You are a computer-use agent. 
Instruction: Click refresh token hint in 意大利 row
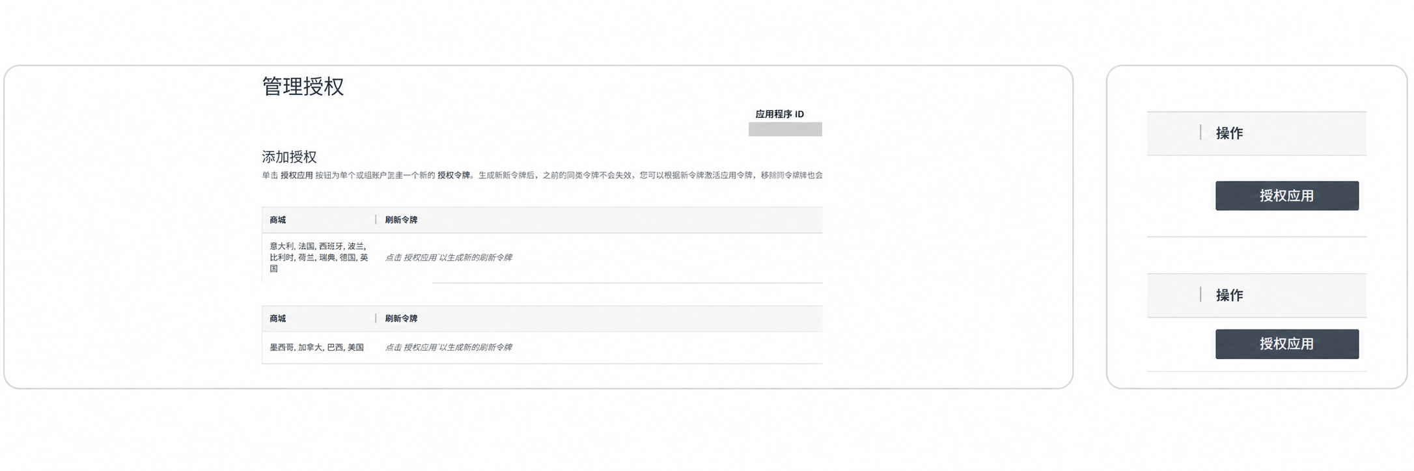448,258
